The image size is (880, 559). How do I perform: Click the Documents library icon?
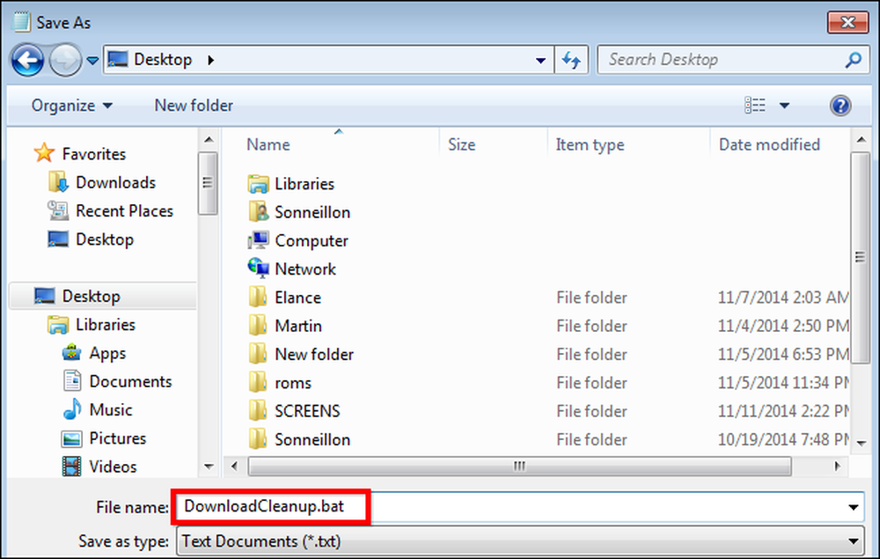72,381
